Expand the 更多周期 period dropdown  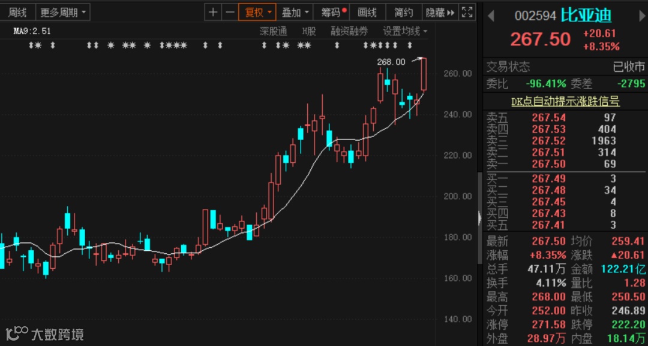[63, 13]
